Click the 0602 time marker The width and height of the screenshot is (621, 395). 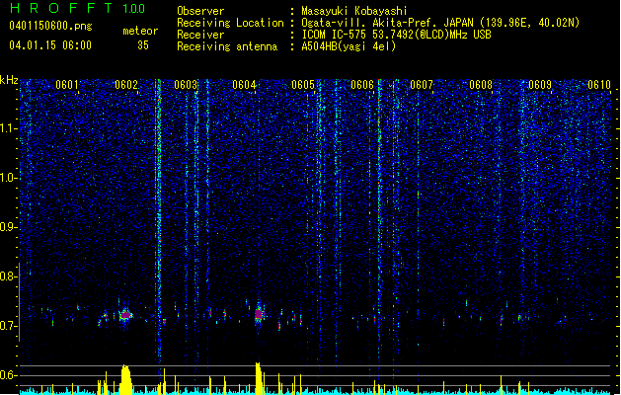coord(126,85)
